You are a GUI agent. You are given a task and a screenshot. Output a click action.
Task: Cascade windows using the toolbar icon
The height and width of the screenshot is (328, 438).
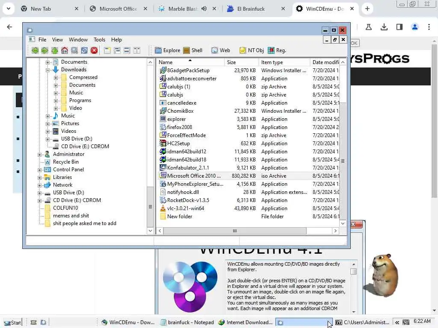click(117, 50)
